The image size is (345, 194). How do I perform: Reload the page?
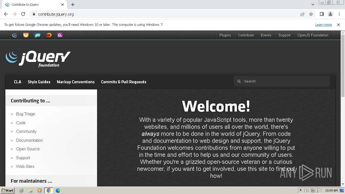pos(23,14)
